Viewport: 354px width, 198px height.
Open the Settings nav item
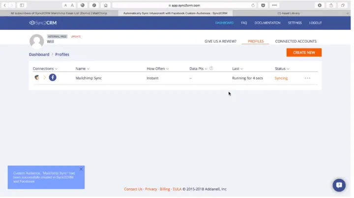[x=295, y=23]
